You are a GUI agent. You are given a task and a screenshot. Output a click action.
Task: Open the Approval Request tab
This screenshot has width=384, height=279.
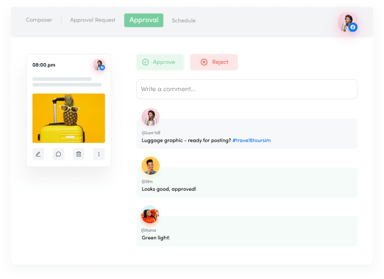tap(93, 20)
